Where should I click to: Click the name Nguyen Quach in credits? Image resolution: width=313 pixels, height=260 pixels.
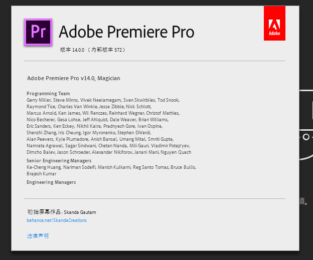178,152
